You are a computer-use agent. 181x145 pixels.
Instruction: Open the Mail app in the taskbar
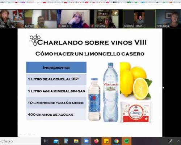click(x=56, y=141)
